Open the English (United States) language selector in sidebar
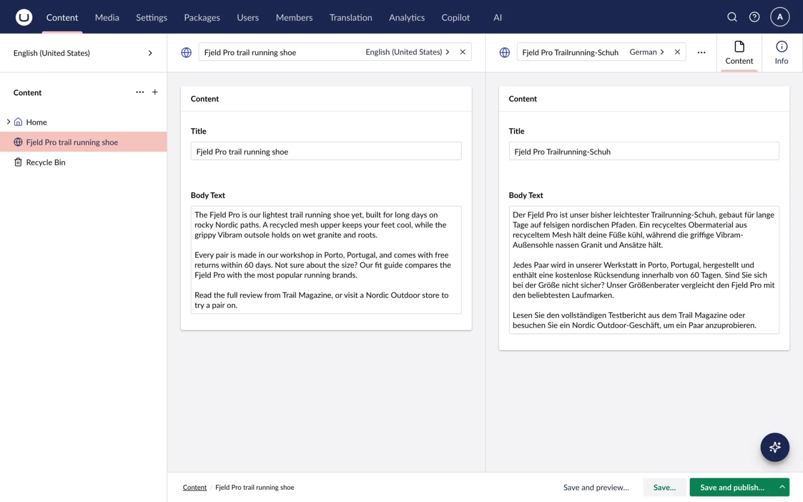 [x=83, y=53]
